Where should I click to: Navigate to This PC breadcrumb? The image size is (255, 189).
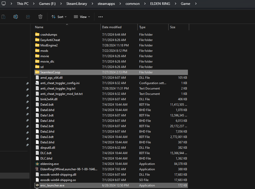[23, 4]
